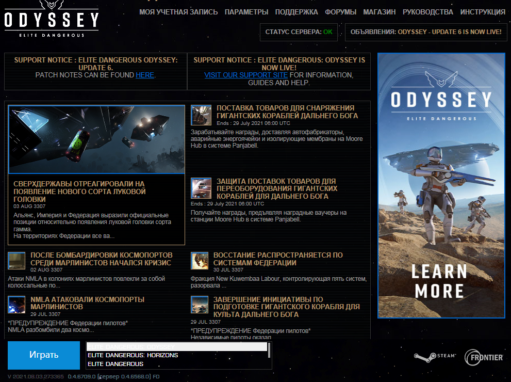Click summary text Фракция New Kuwembaa Labour

click(x=278, y=282)
